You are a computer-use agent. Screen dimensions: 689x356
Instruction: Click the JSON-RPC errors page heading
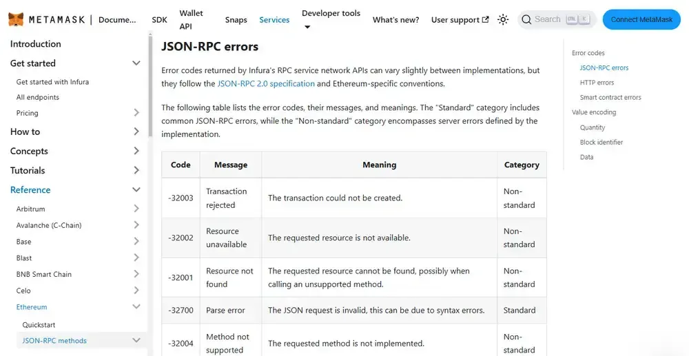(x=209, y=46)
